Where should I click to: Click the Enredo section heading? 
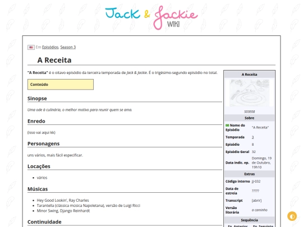pyautogui.click(x=36, y=121)
